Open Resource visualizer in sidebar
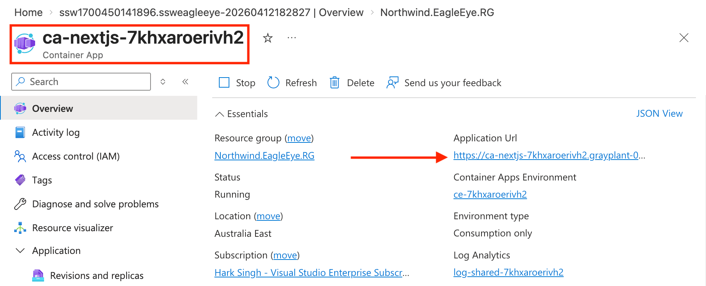This screenshot has height=286, width=706. (72, 228)
